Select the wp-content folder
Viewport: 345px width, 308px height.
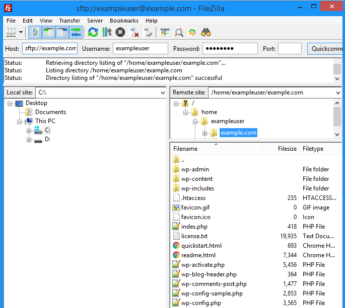(x=256, y=179)
